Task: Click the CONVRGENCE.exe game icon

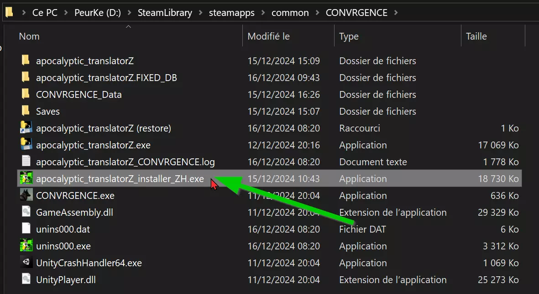Action: coord(26,196)
